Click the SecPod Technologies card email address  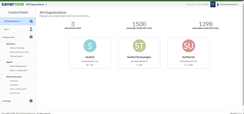[x=139, y=61]
